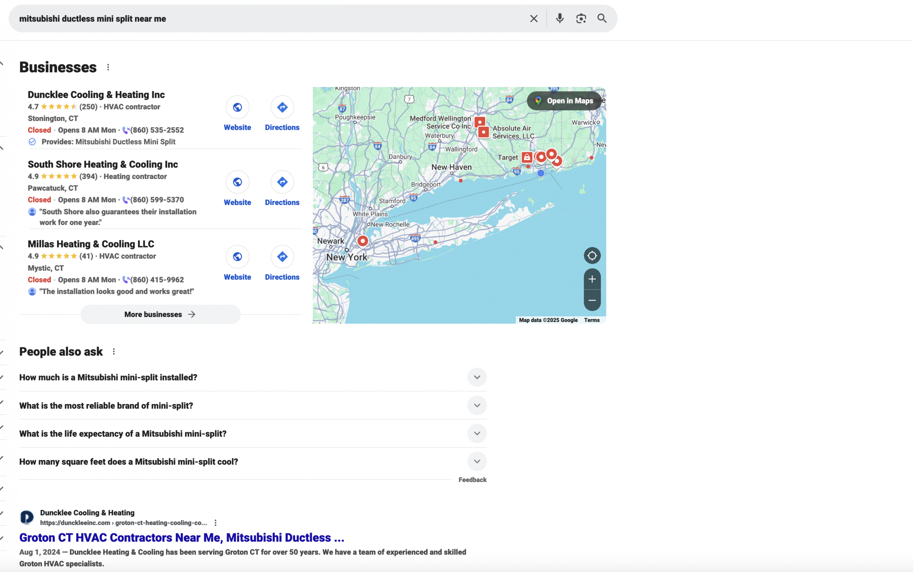Viewport: 913px width, 572px height.
Task: Click More businesses button
Action: coord(160,315)
